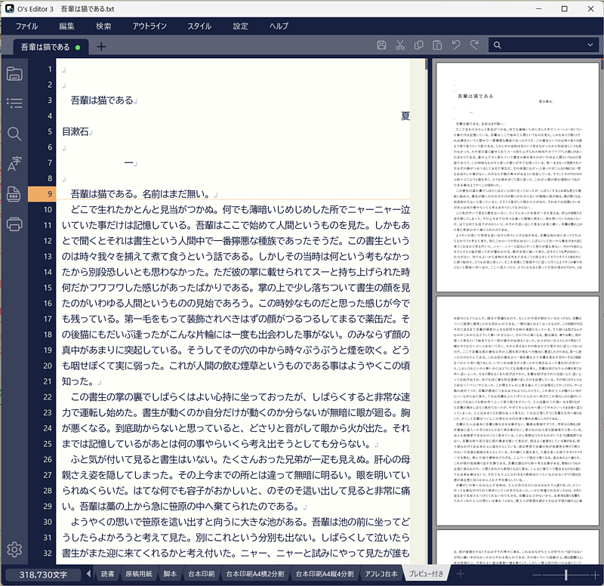604x586 pixels.
Task: Open the outline list sidebar icon
Action: pos(14,103)
